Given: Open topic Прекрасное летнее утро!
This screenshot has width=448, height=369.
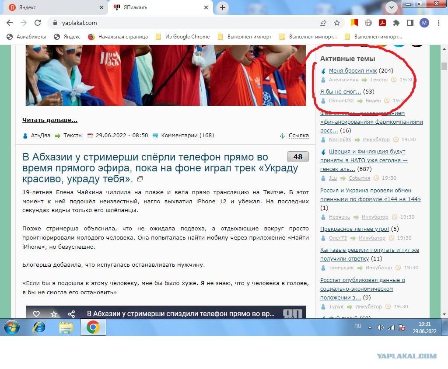Looking at the screenshot, I should coord(354,229).
